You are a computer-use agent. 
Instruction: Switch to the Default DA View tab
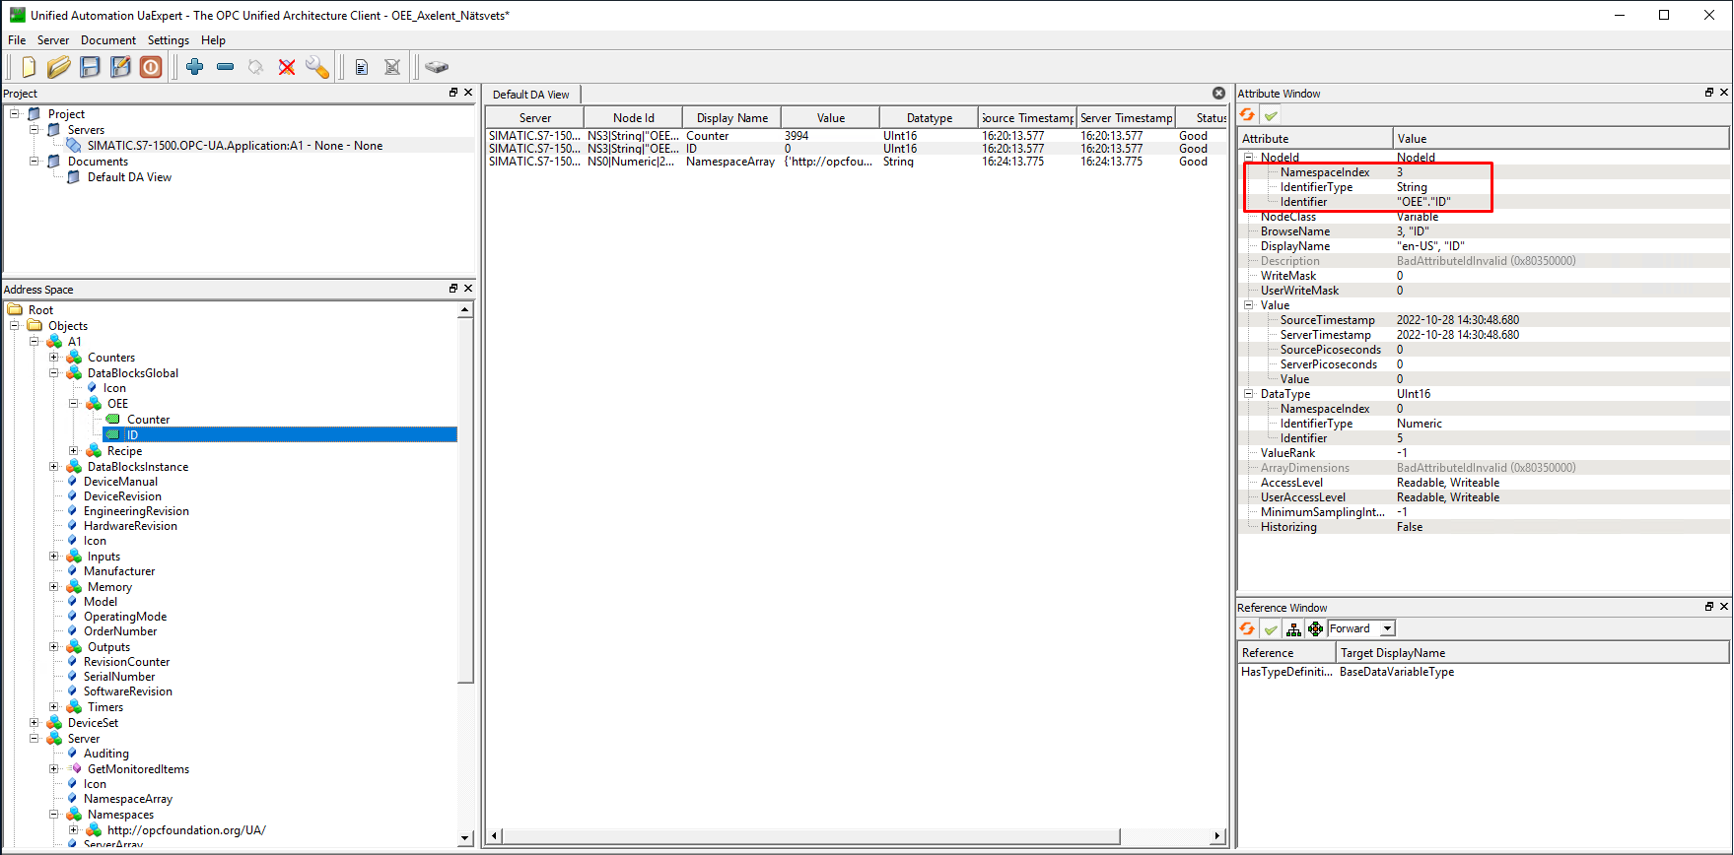pos(531,95)
